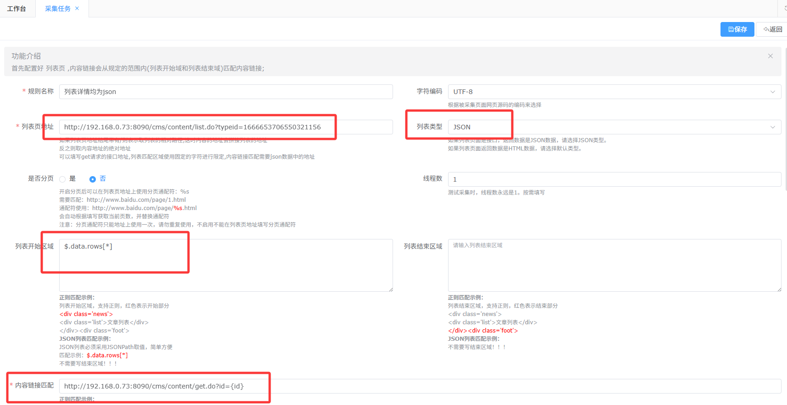Open the 列表类型 JSON dropdown
This screenshot has width=787, height=405.
pos(610,127)
